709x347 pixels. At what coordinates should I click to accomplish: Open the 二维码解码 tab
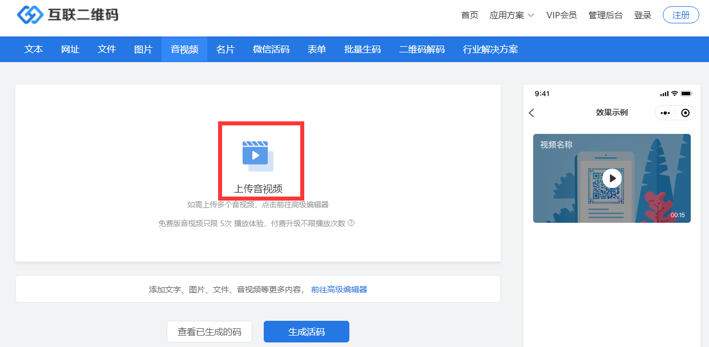coord(422,50)
